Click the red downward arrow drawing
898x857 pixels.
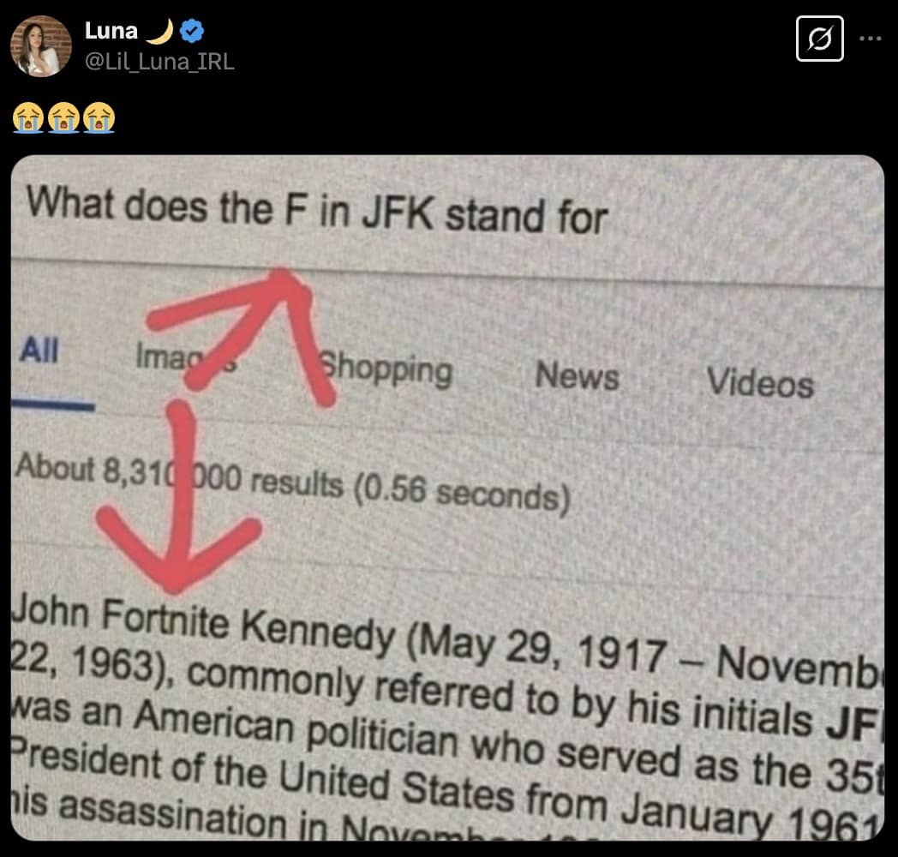[x=179, y=499]
